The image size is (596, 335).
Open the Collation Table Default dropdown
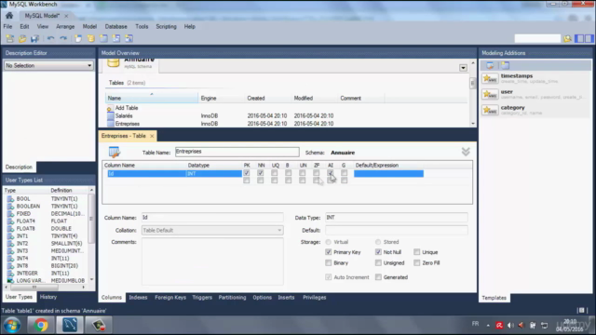212,230
